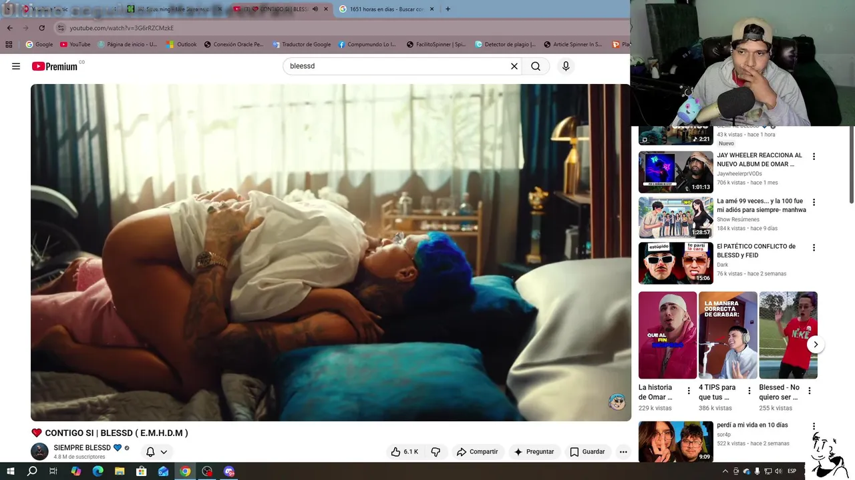Start voice search with microphone icon

coord(566,66)
